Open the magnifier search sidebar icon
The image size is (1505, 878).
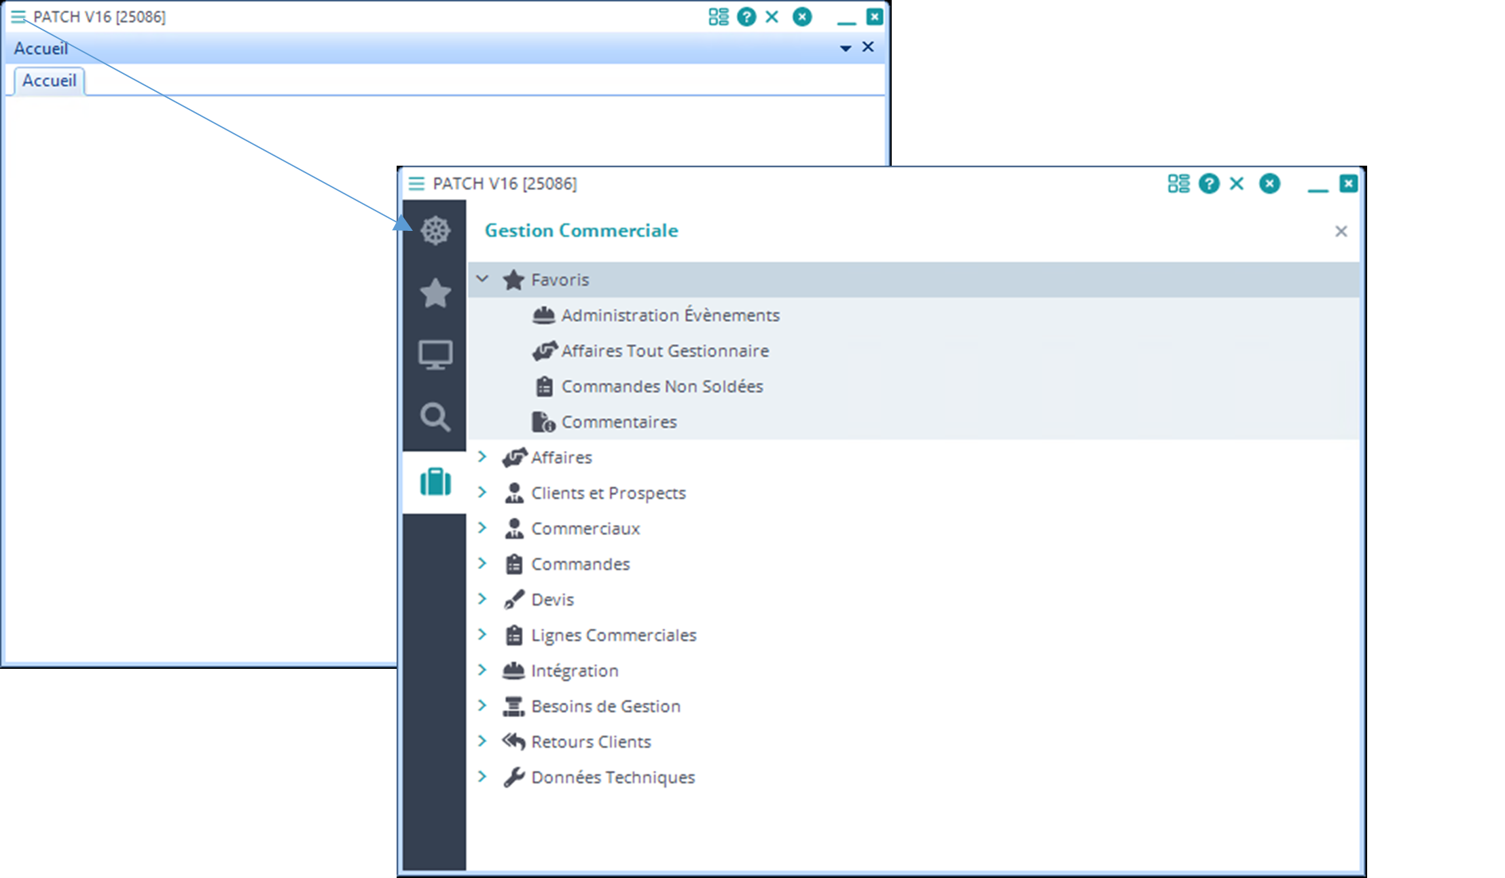click(435, 417)
